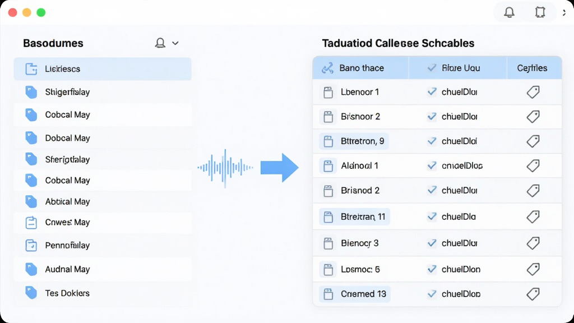
Task: Open the panel icon beside the title bar bell
Action: pos(540,12)
